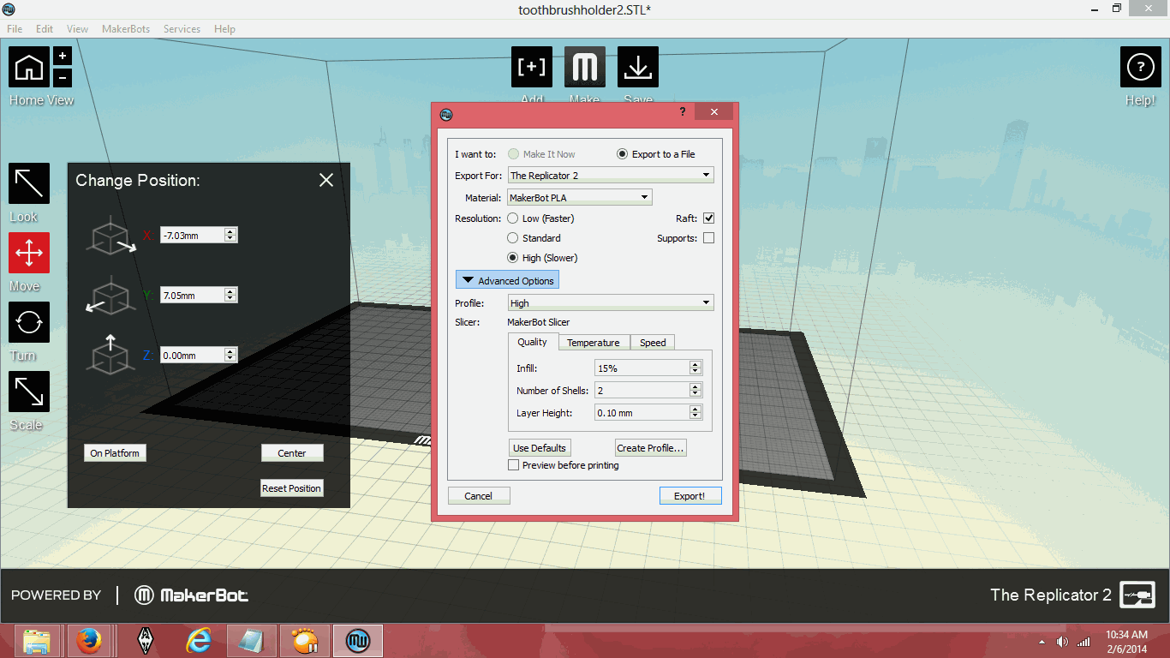This screenshot has width=1170, height=658.
Task: Click Use Defaults button
Action: (x=540, y=448)
